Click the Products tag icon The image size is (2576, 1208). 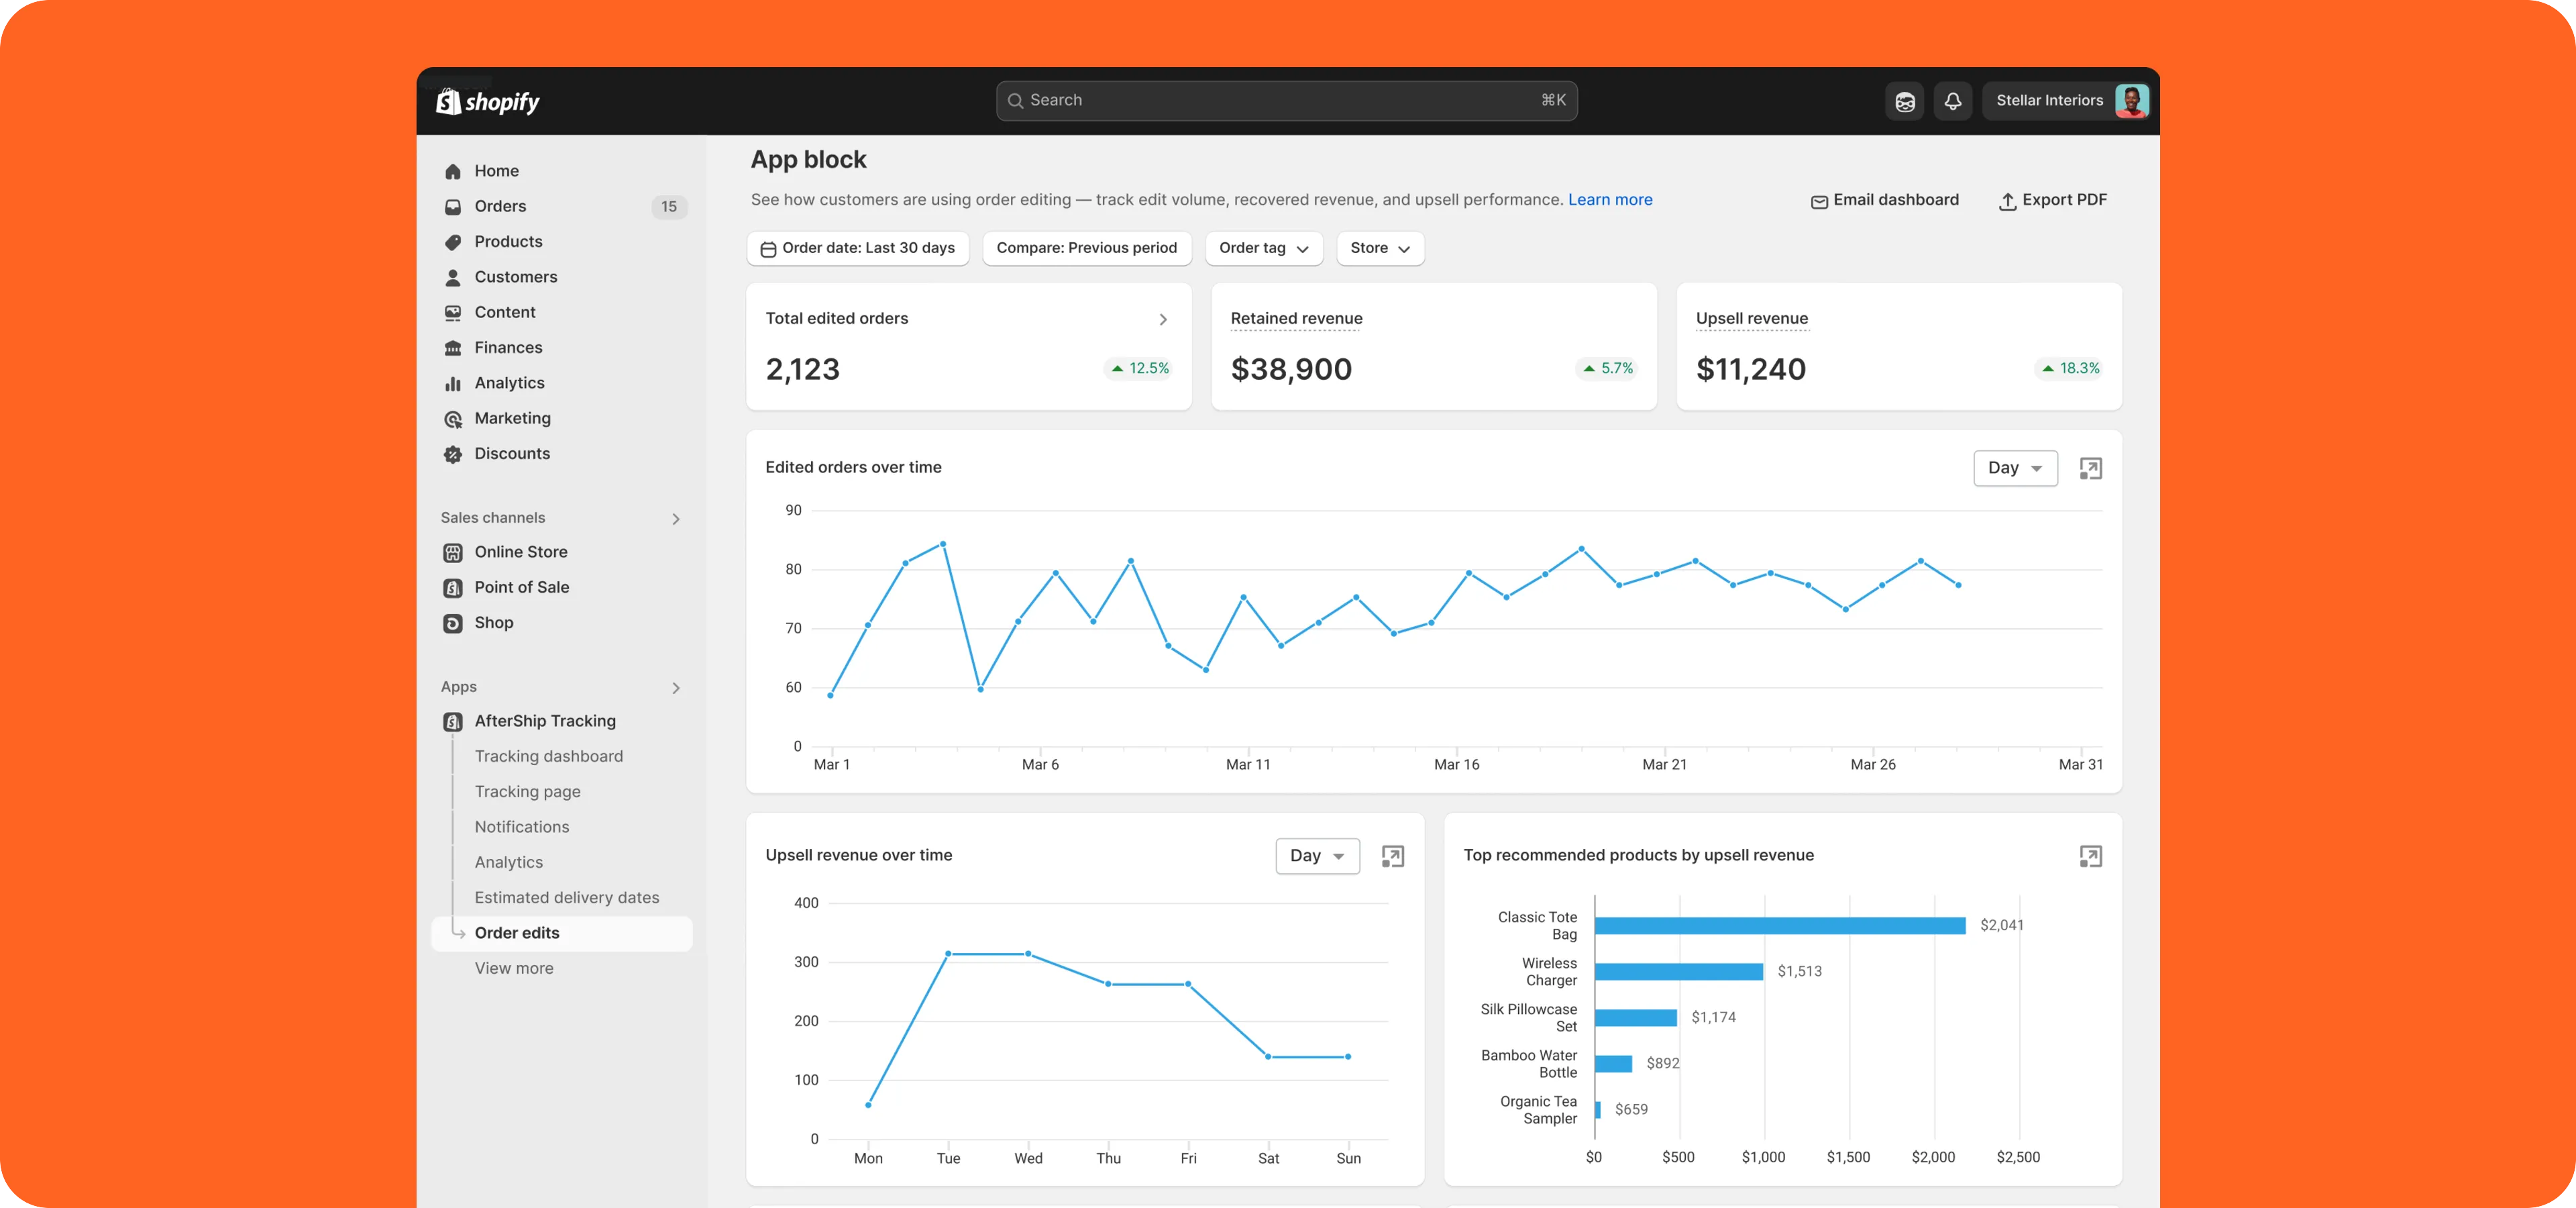(x=453, y=242)
